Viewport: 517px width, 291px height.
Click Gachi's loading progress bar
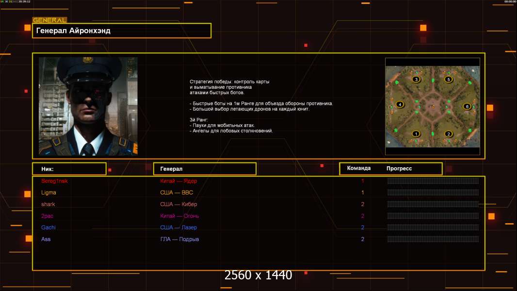(x=433, y=227)
